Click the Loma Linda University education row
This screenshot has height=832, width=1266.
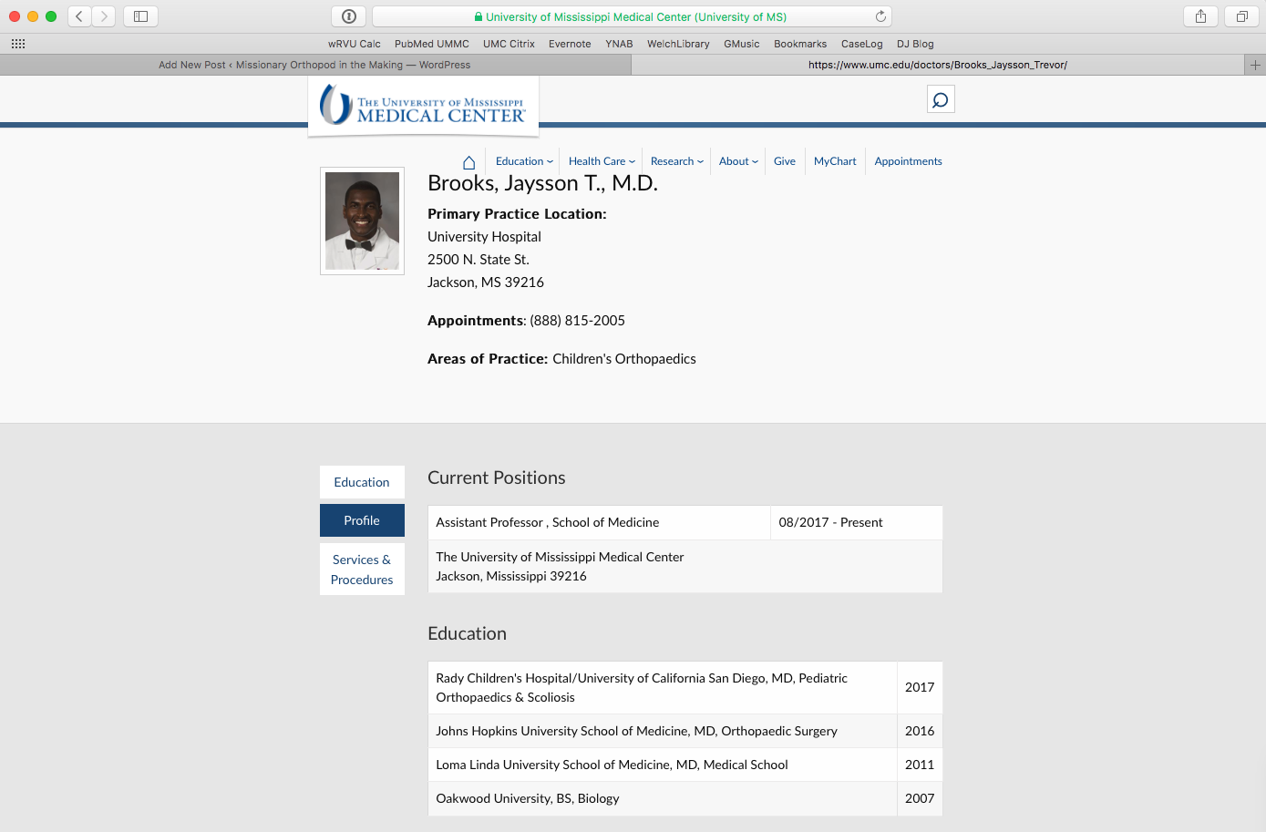click(x=685, y=765)
